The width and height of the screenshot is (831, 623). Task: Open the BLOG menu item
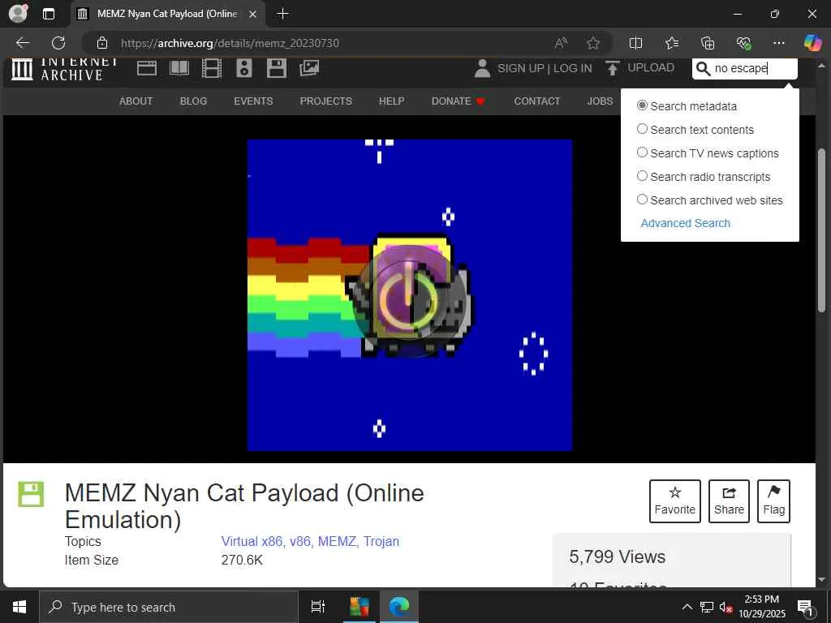coord(193,101)
